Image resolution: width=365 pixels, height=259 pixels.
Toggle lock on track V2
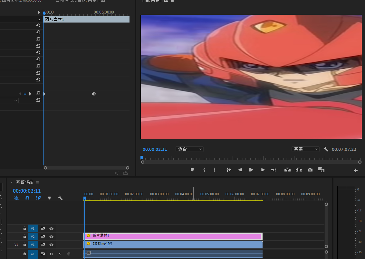click(x=25, y=236)
